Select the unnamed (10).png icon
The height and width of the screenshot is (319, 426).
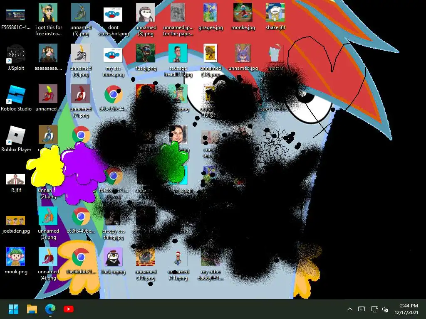(146, 264)
